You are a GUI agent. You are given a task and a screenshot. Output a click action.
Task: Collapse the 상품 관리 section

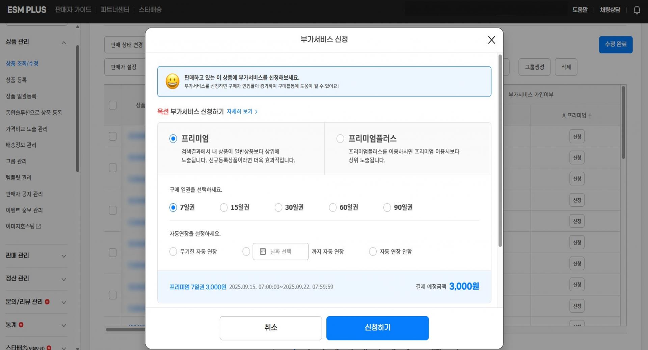point(64,42)
